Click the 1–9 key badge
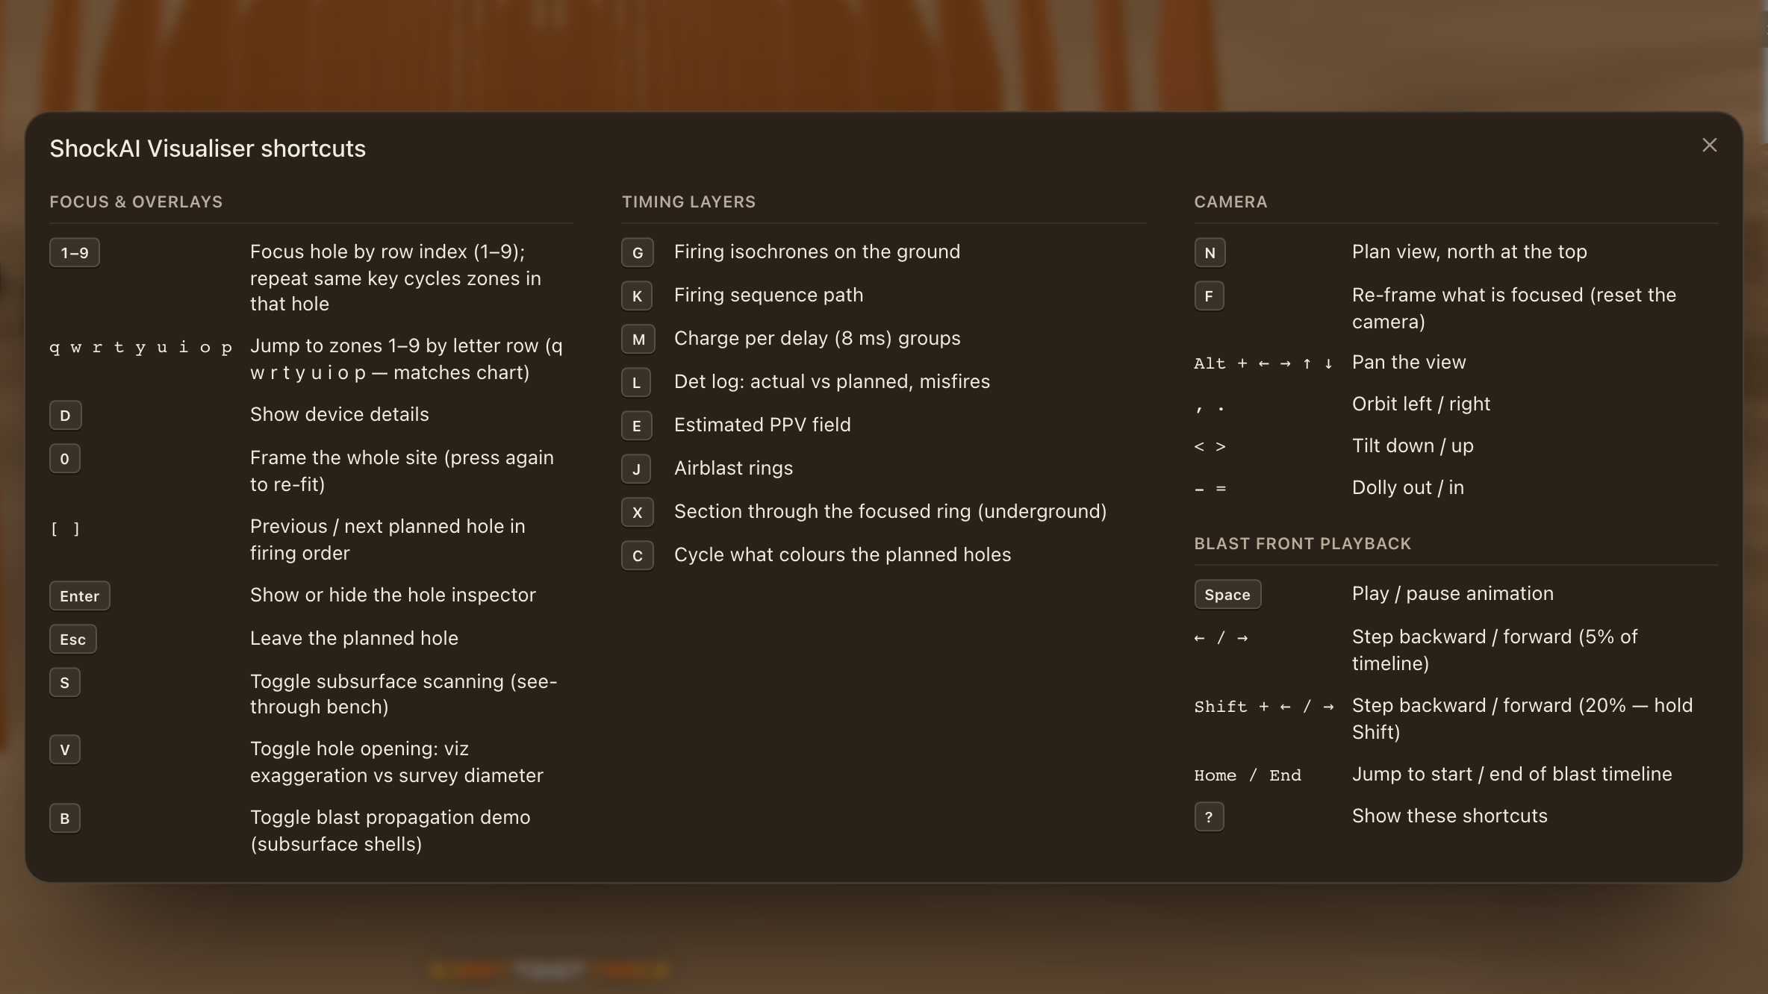The image size is (1768, 994). pos(75,253)
